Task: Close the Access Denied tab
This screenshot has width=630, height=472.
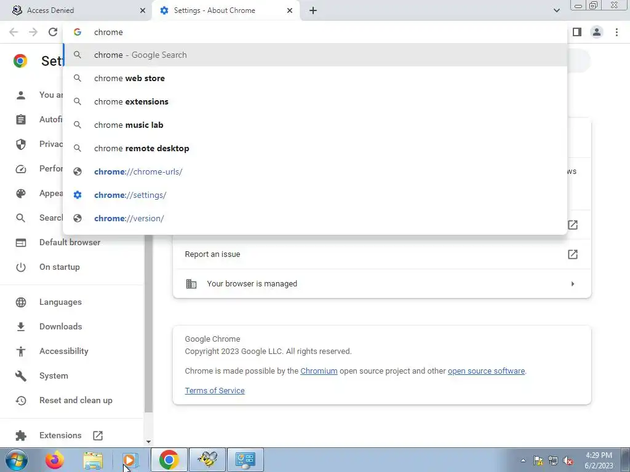Action: tap(143, 10)
